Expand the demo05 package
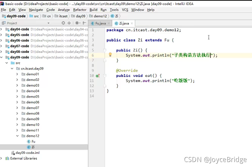 click(x=17, y=97)
